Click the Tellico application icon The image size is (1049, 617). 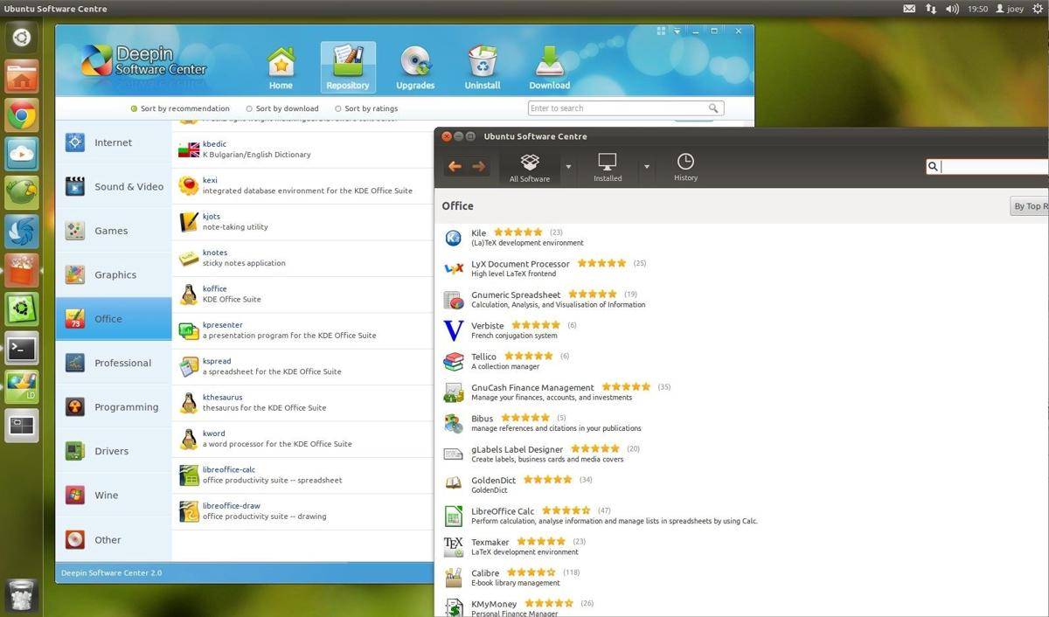point(454,361)
